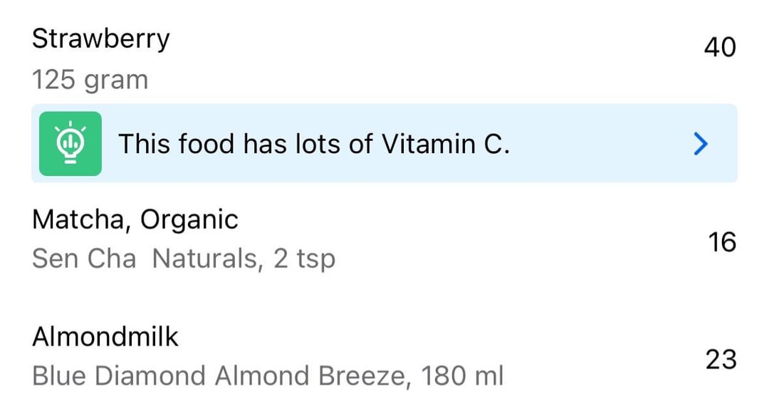Select Blue Diamond Almond Breeze, 180 ml subtitle
The height and width of the screenshot is (416, 769).
click(x=268, y=376)
